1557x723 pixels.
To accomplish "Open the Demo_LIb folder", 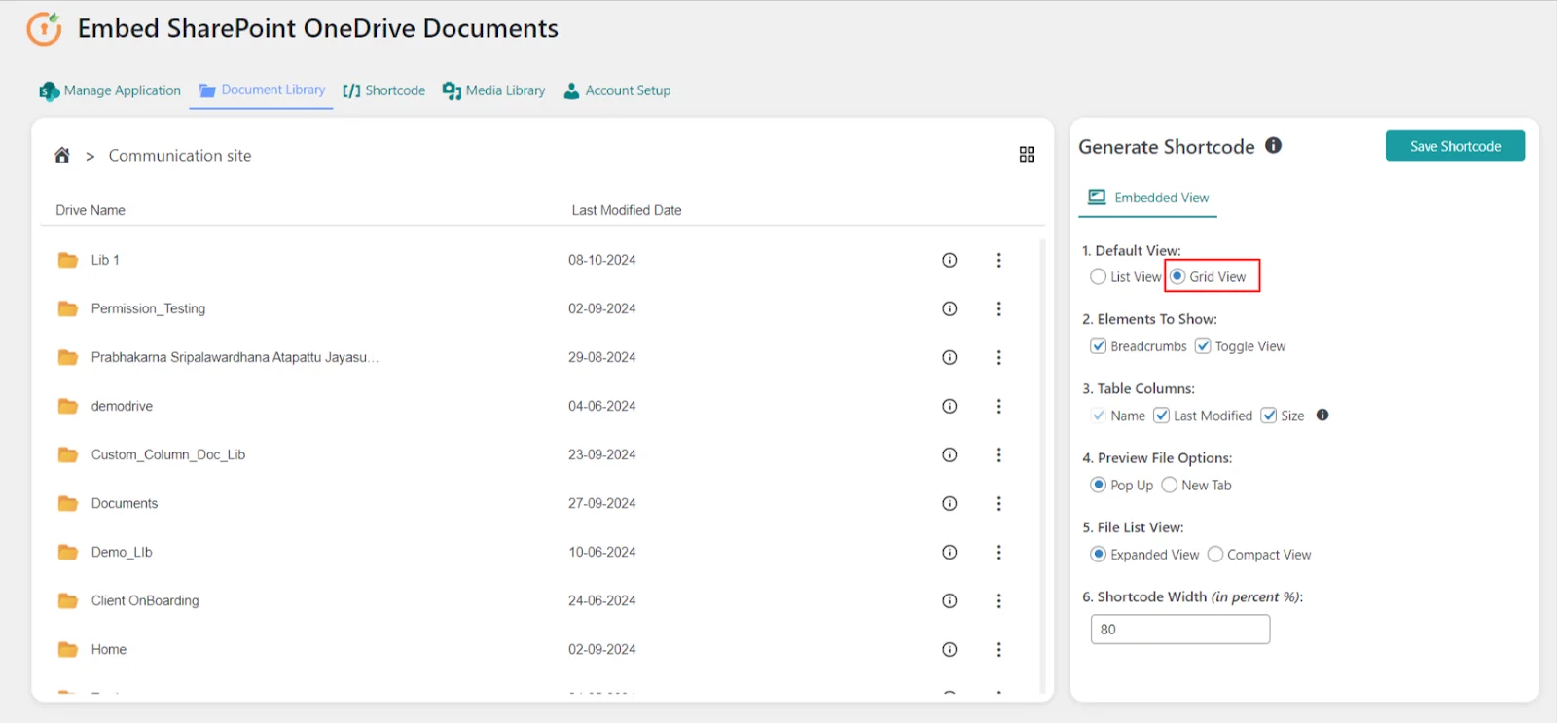I will 122,552.
